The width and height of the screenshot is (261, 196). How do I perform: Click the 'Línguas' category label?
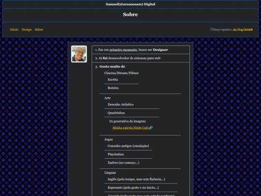click(110, 173)
